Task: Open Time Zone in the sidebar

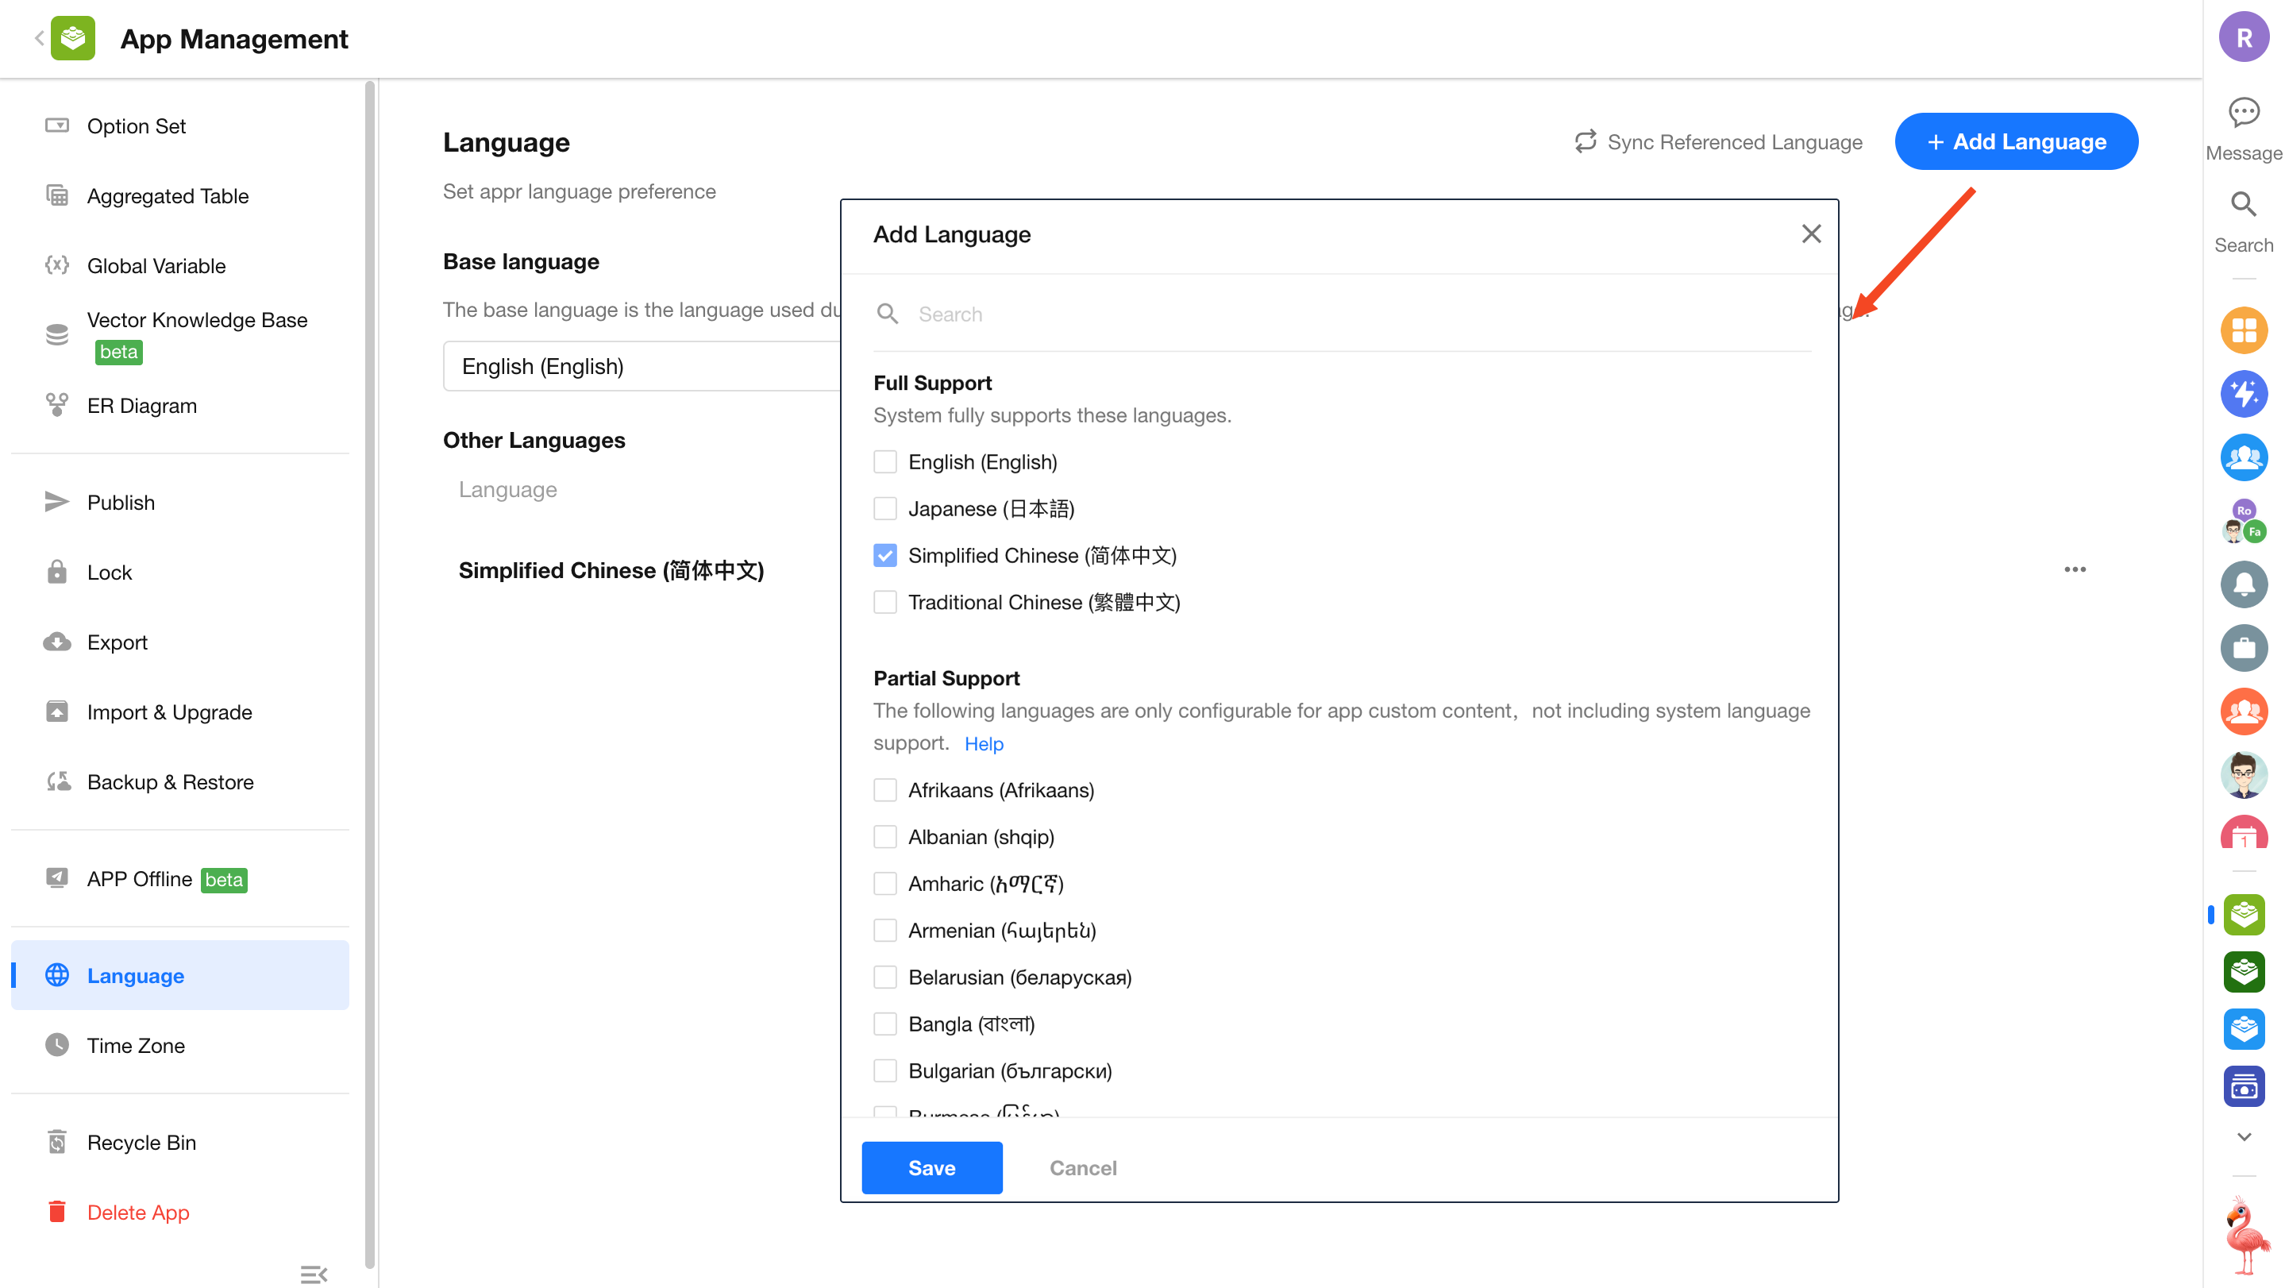Action: (136, 1045)
